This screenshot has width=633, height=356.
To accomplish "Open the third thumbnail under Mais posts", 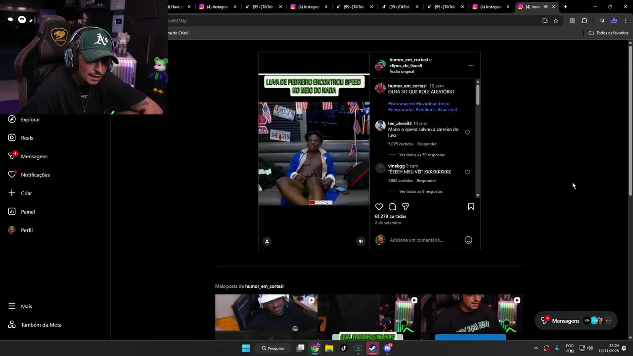I will [x=472, y=317].
